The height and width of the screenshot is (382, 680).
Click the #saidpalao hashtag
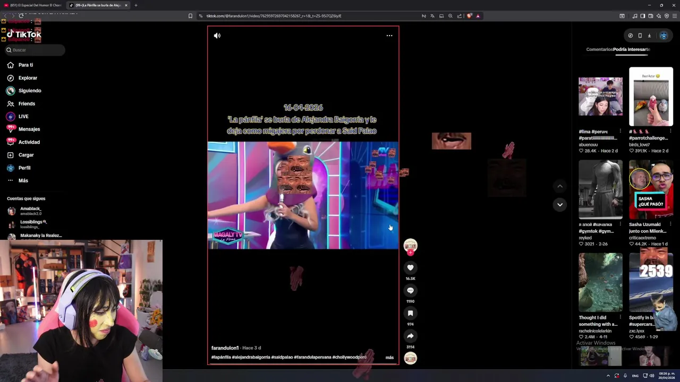point(282,358)
